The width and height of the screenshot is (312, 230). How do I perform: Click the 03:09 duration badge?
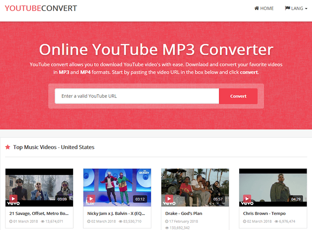coord(62,199)
